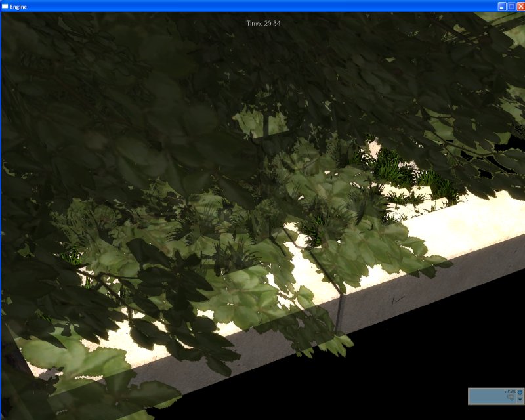Click the blue download arrow icon in widget
This screenshot has height=420, width=525.
(x=520, y=392)
